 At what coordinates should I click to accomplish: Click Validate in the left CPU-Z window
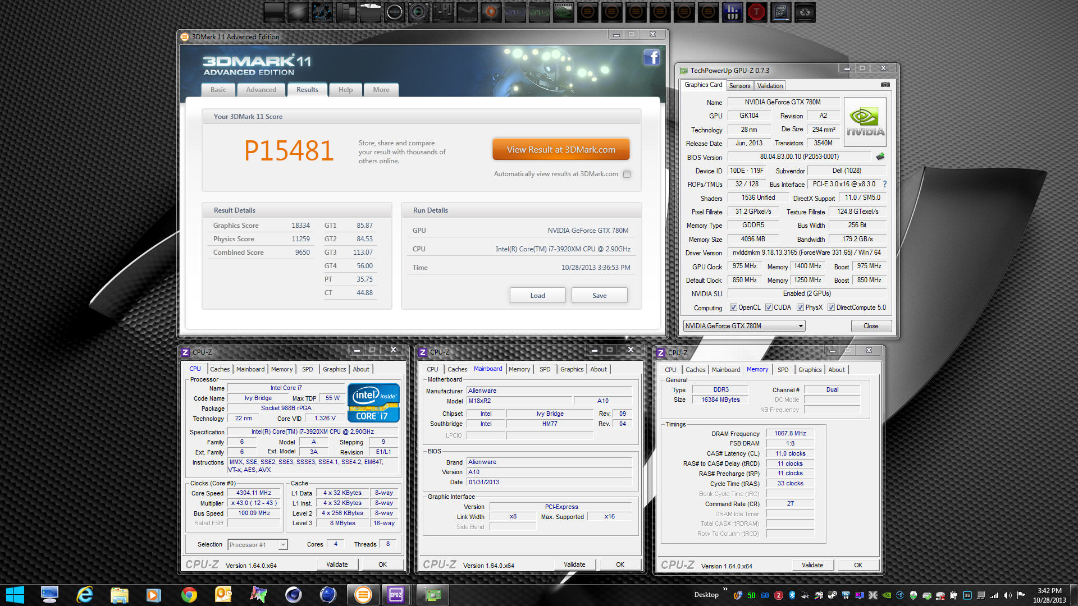pyautogui.click(x=337, y=564)
